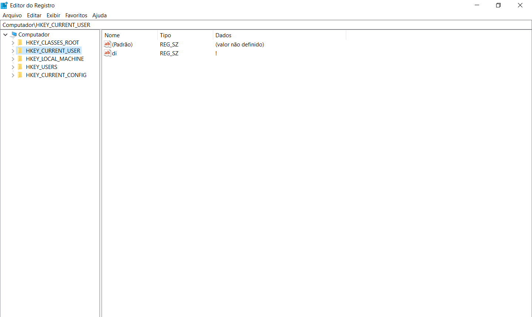532x317 pixels.
Task: Click the HKEY_LOCAL_MACHINE folder icon
Action: point(20,59)
